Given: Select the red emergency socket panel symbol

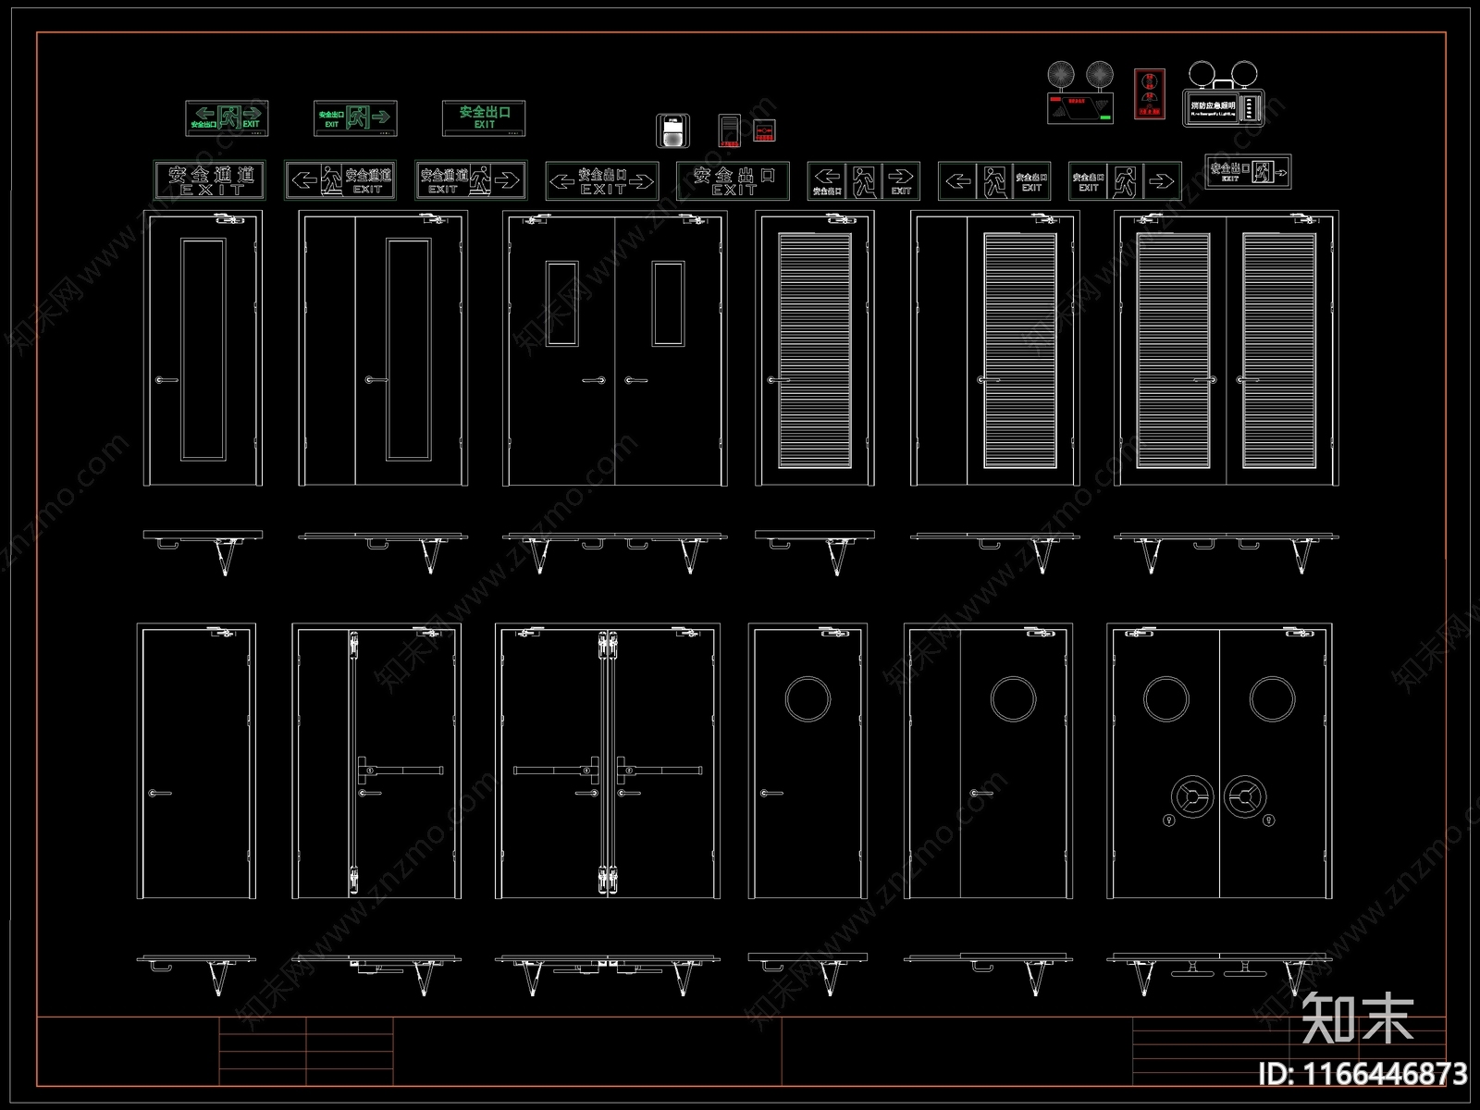Looking at the screenshot, I should click(x=1150, y=93).
